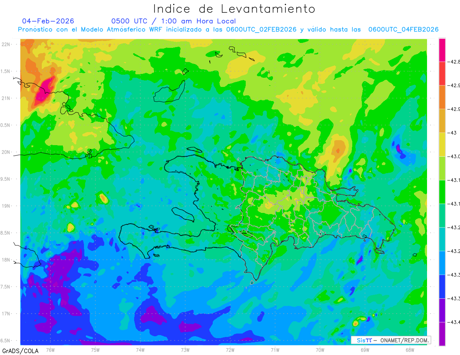Viewport: 460px width, 355px height.
Task: Click the '72W' longitude label
Action: (x=230, y=350)
